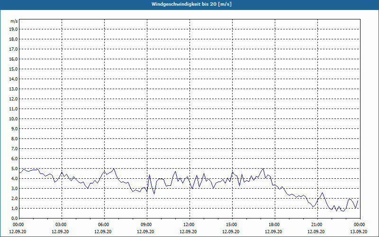
Task: Click the 6,0 y-axis label
Action: (x=15, y=158)
